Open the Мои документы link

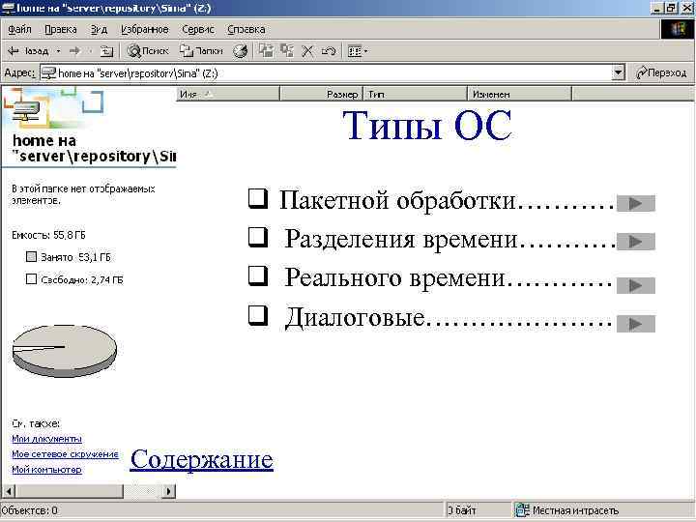[46, 439]
